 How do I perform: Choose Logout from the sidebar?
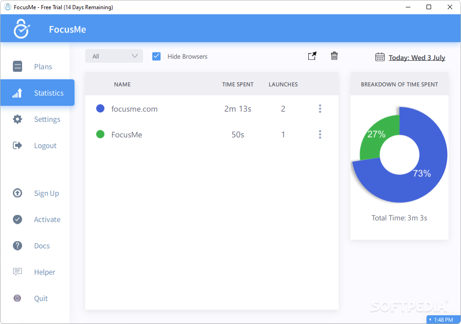tap(45, 145)
